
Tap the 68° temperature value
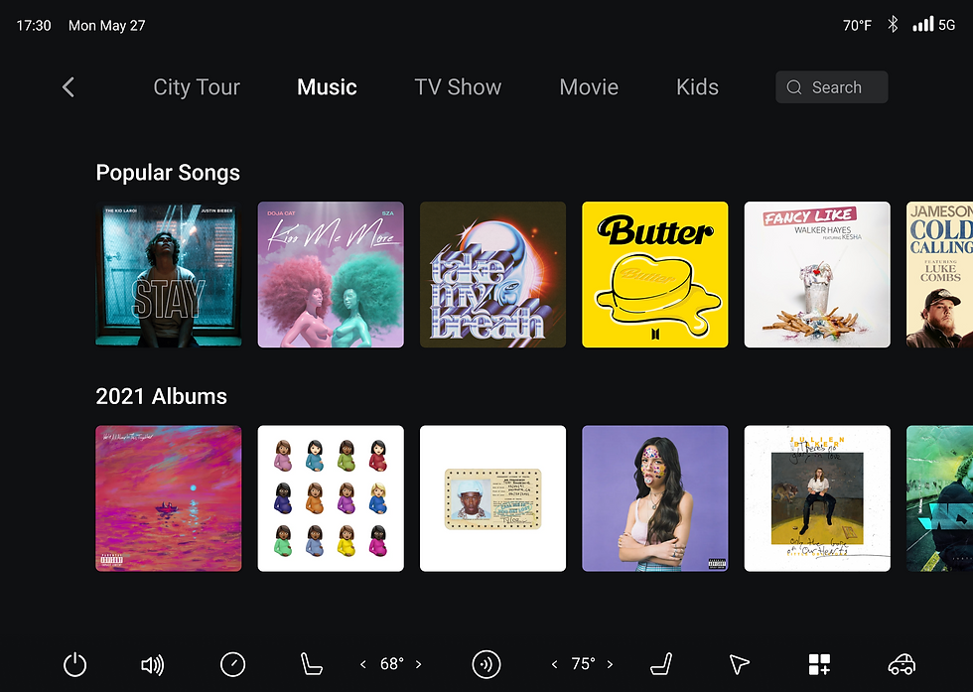coord(391,664)
